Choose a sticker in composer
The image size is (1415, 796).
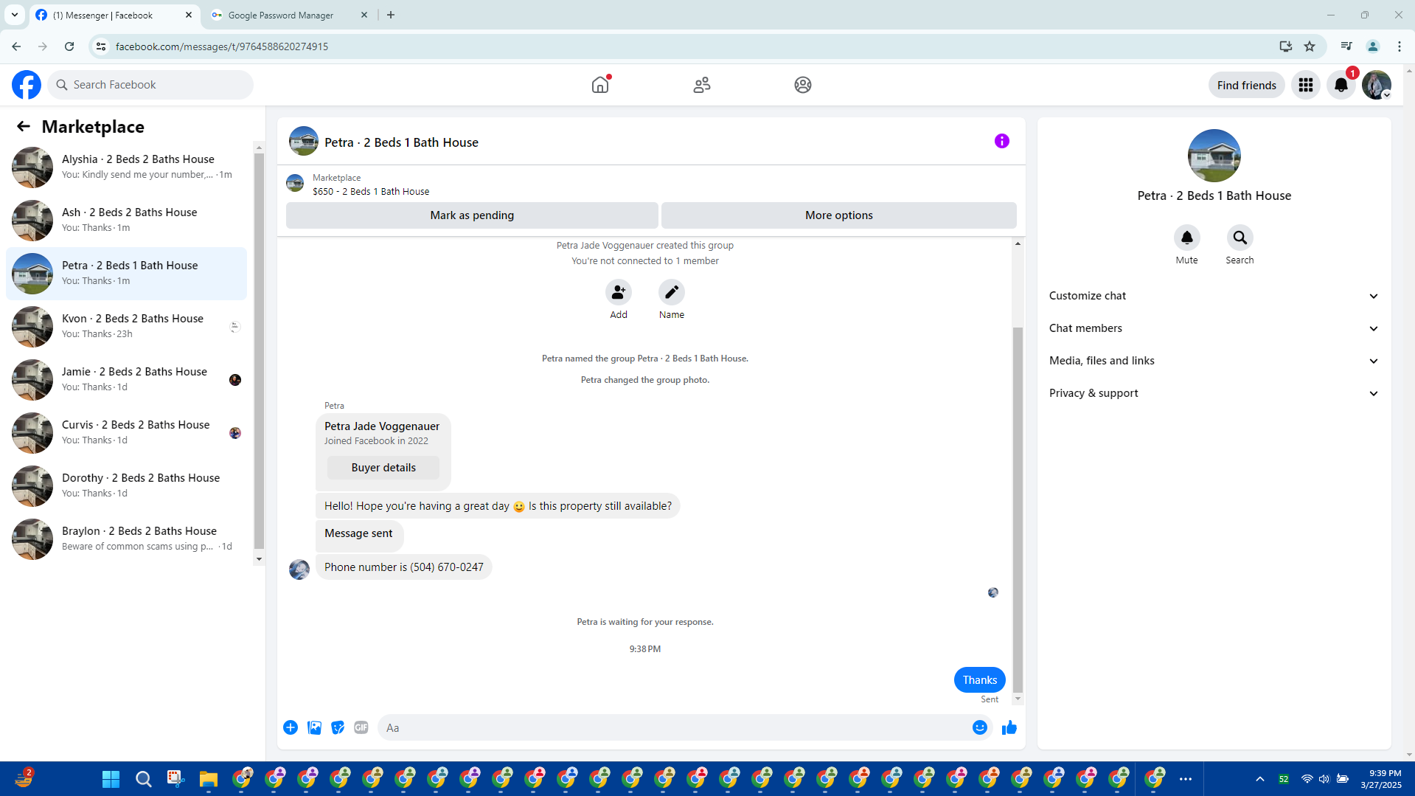(338, 727)
